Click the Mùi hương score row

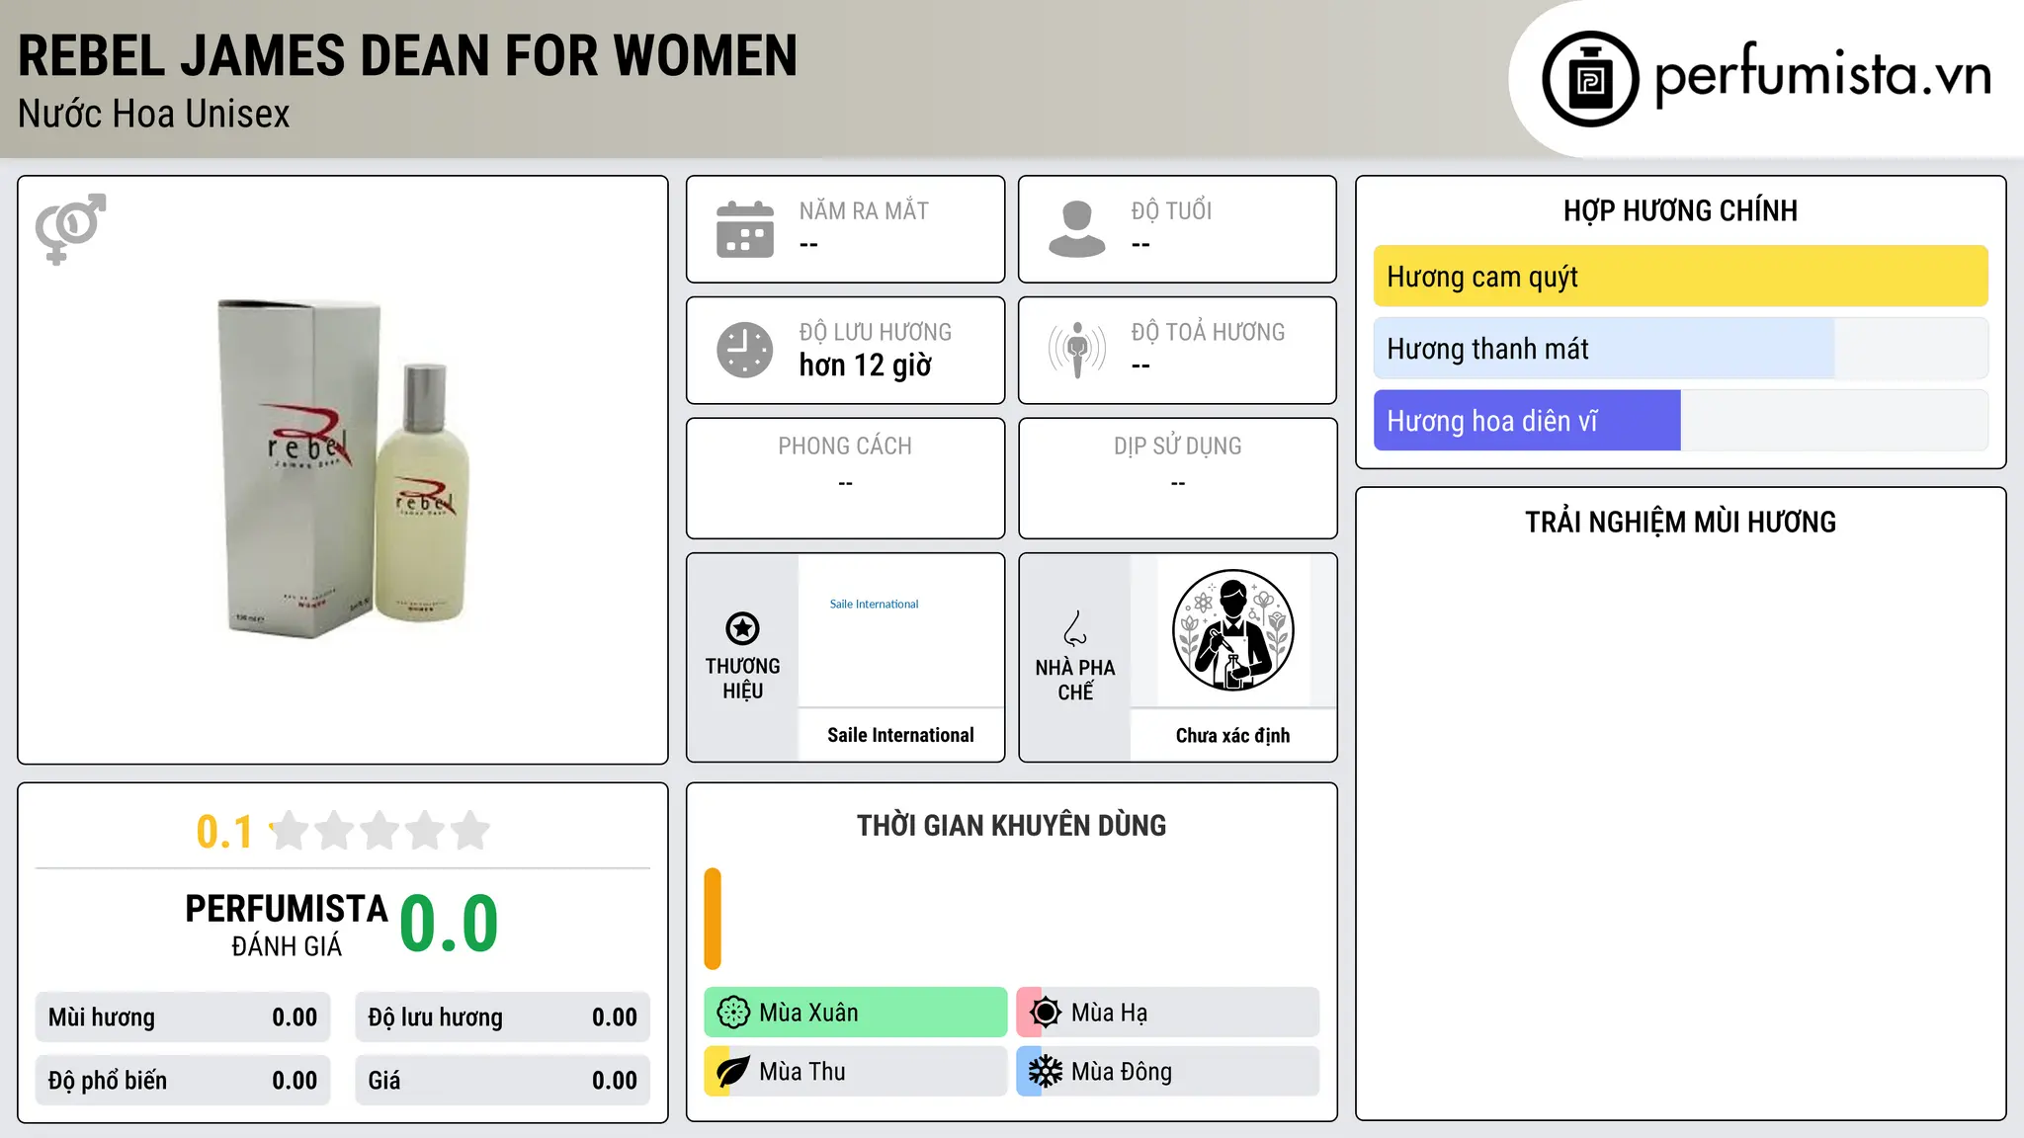(x=183, y=1017)
